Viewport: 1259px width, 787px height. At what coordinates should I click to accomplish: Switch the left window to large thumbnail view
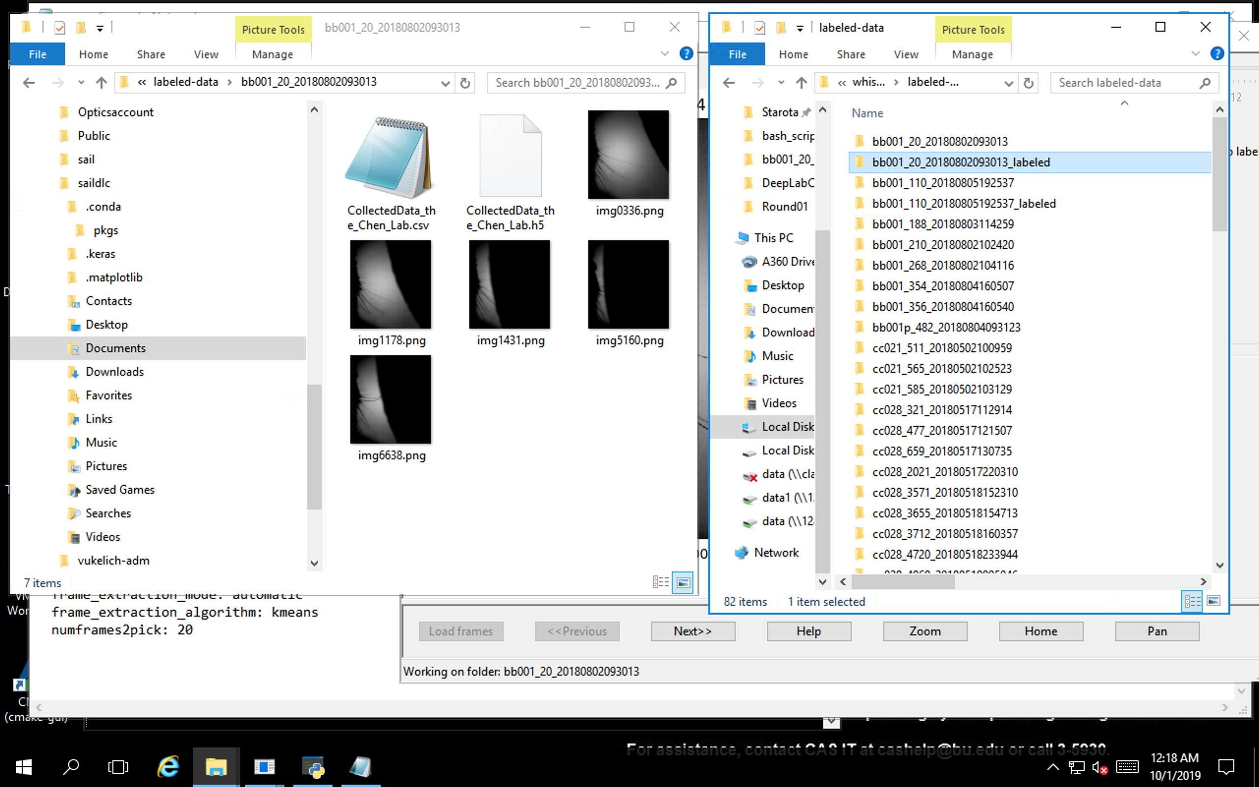tap(683, 582)
